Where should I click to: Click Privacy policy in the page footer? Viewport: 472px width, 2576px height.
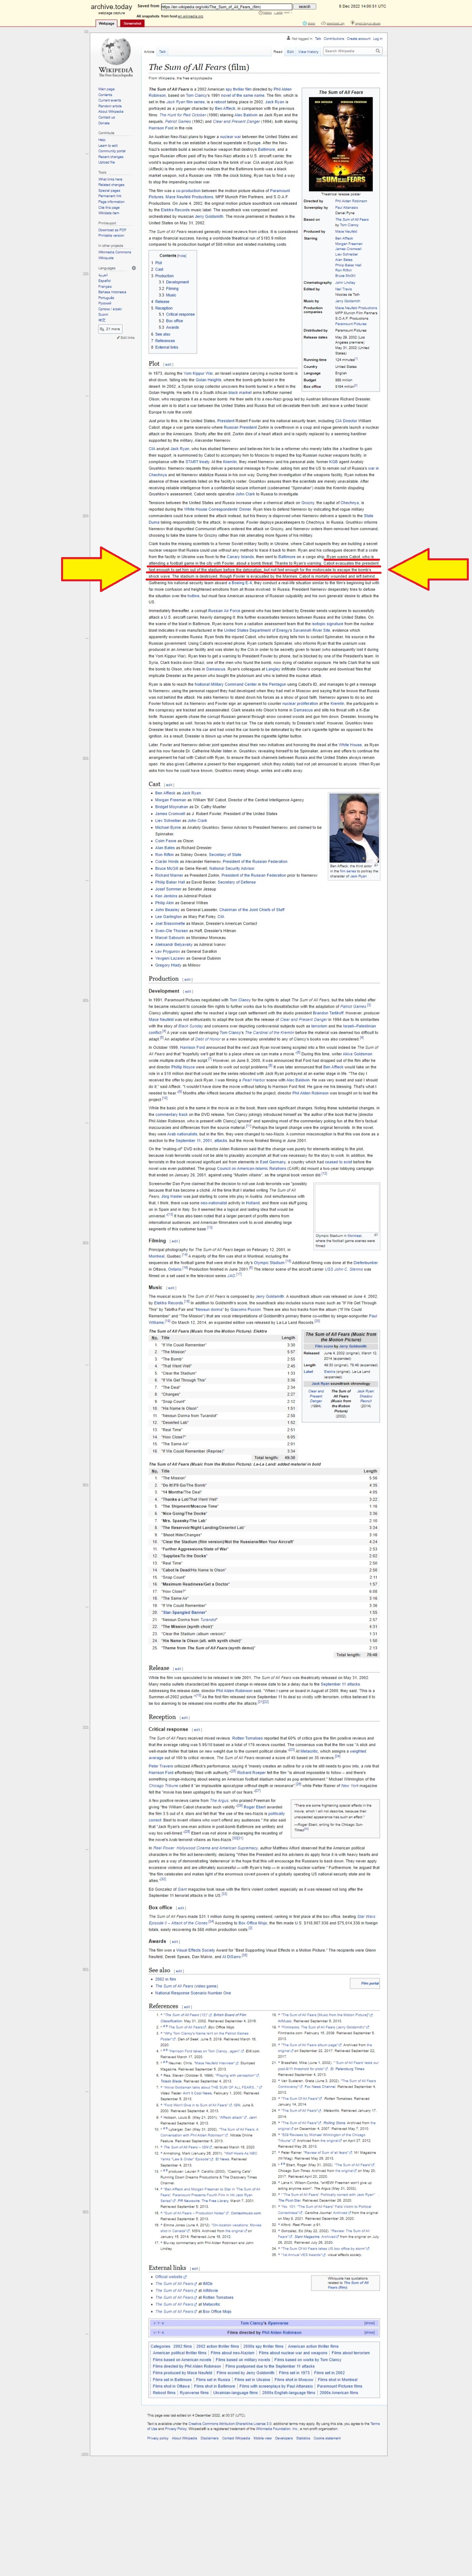click(158, 2438)
